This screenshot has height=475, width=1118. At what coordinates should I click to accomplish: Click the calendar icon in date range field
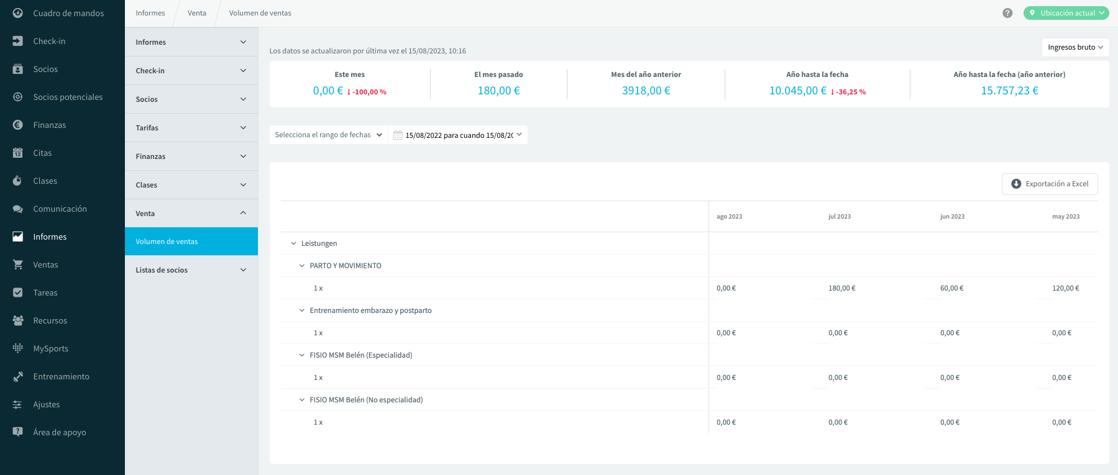pos(398,135)
